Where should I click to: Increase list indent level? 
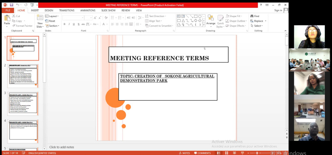[133, 18]
